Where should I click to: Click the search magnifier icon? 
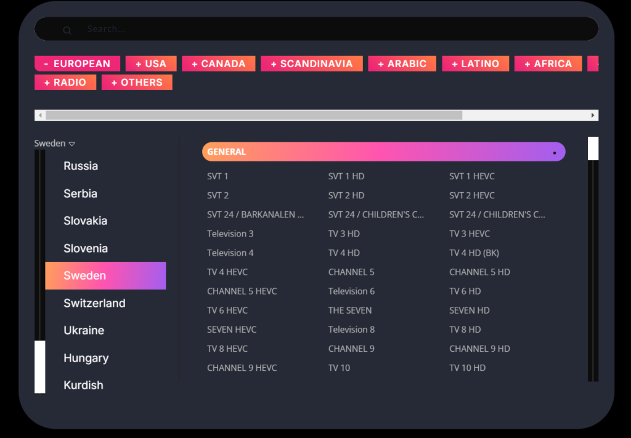pyautogui.click(x=67, y=30)
